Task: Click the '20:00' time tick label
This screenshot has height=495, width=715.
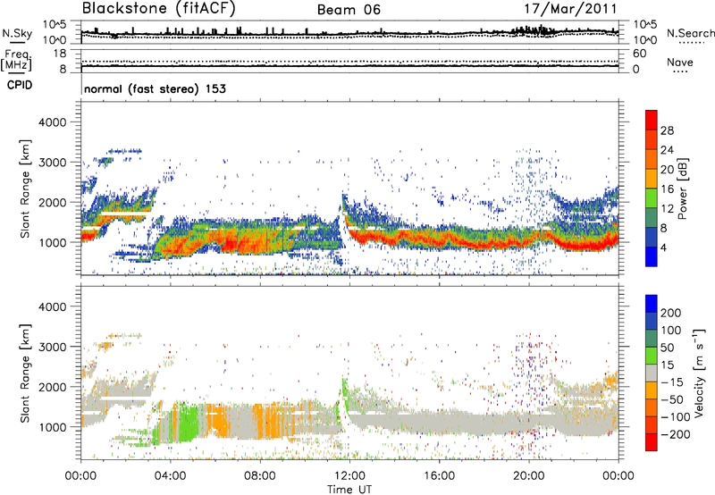Action: pos(529,476)
